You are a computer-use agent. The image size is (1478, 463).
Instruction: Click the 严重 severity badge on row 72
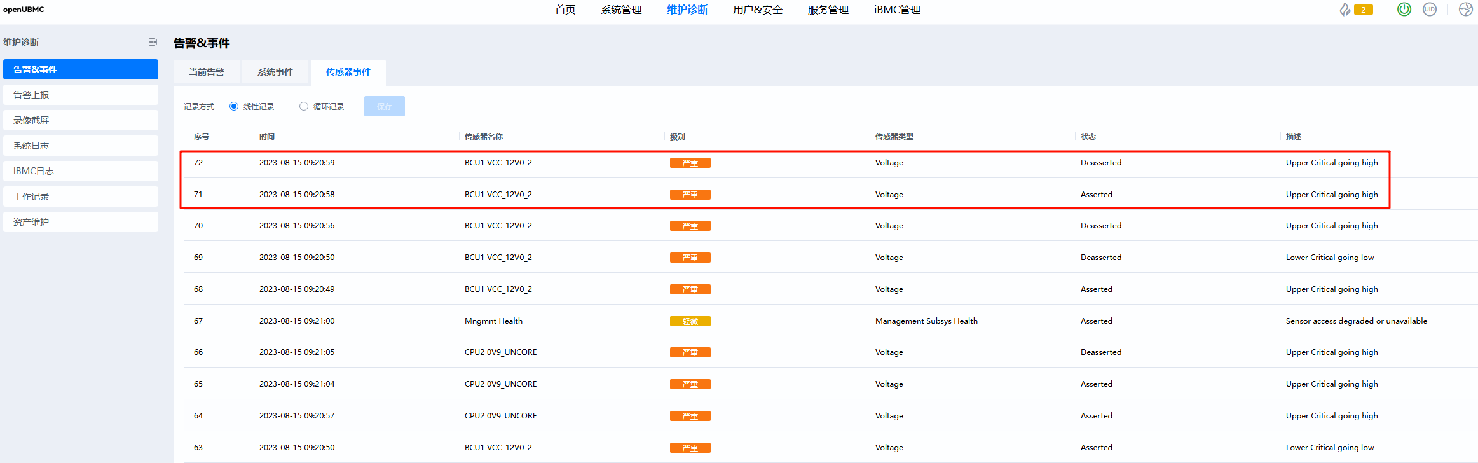click(690, 163)
